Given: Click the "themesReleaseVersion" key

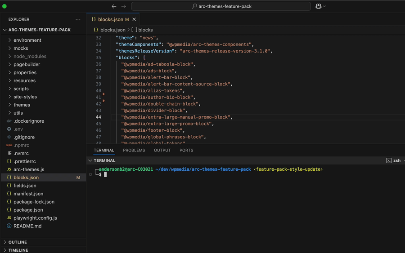Looking at the screenshot, I should 145,51.
